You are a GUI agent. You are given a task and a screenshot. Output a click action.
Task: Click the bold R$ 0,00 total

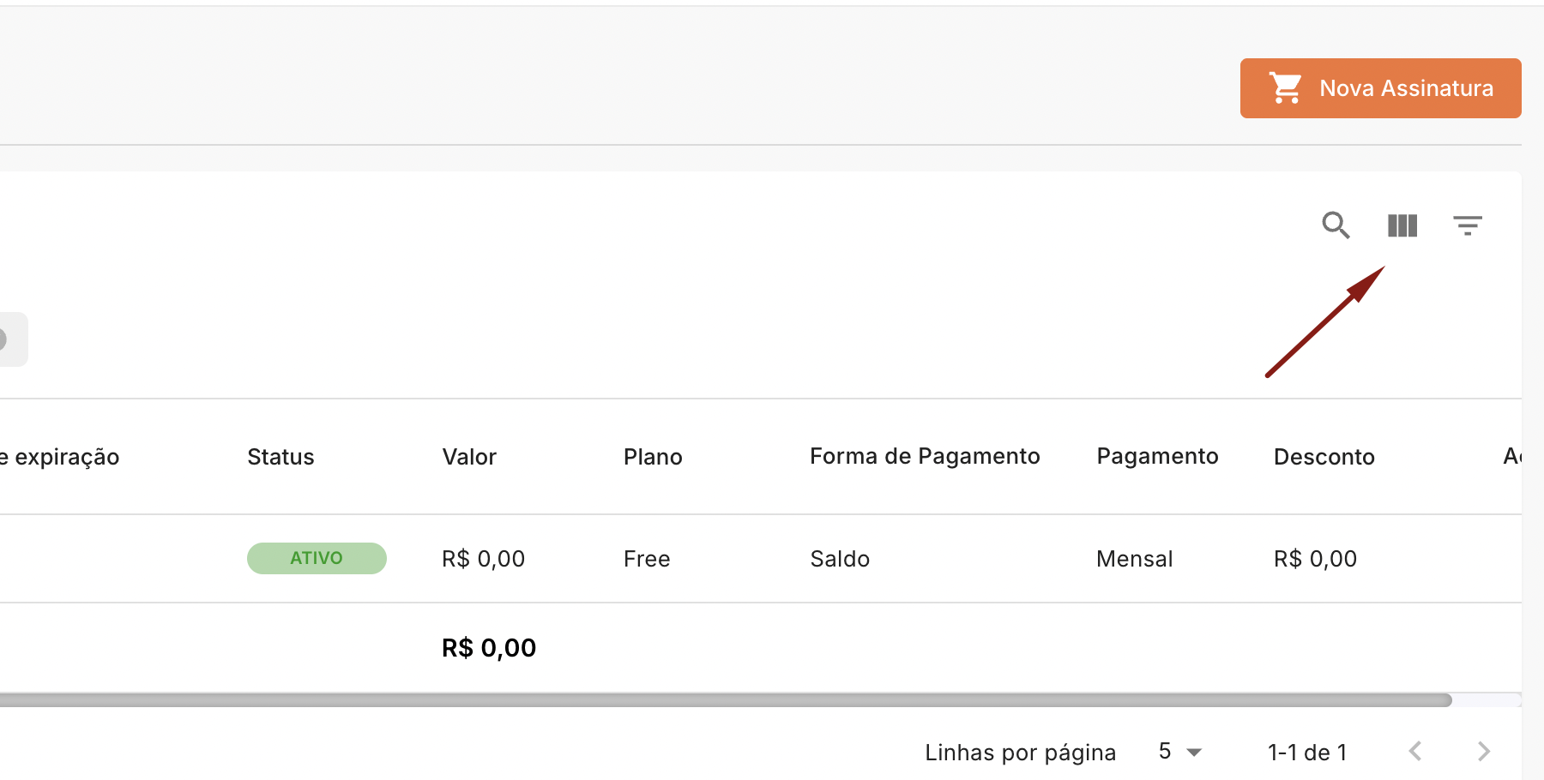pos(489,648)
